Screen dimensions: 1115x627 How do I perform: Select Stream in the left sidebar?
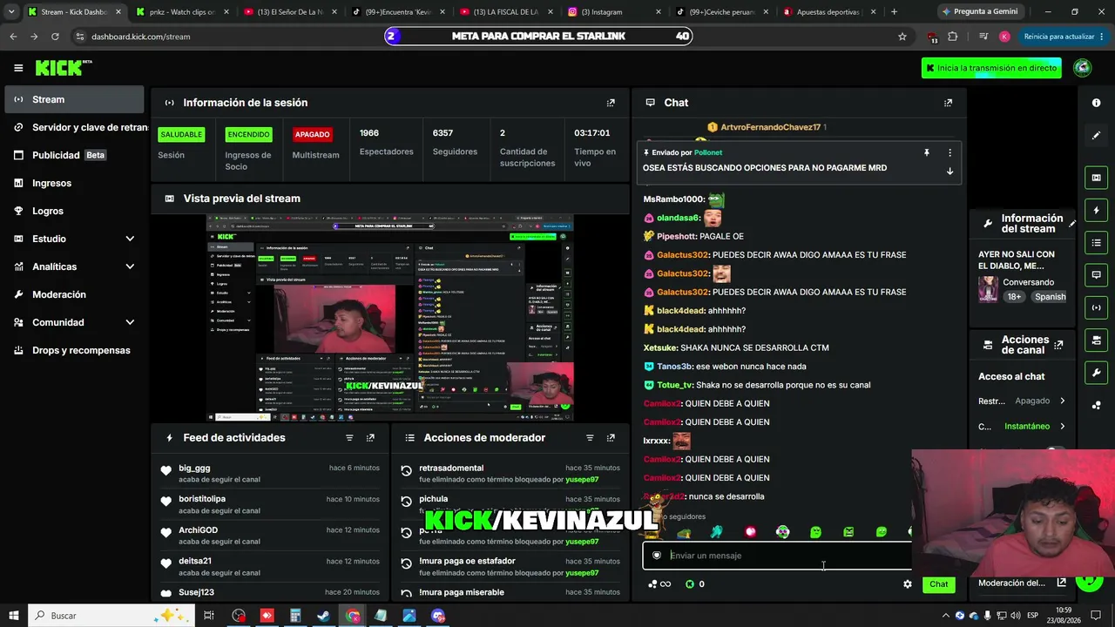point(74,99)
